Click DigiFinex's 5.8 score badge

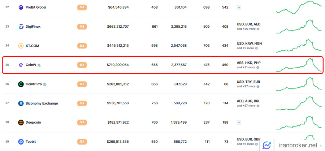[x=82, y=27]
